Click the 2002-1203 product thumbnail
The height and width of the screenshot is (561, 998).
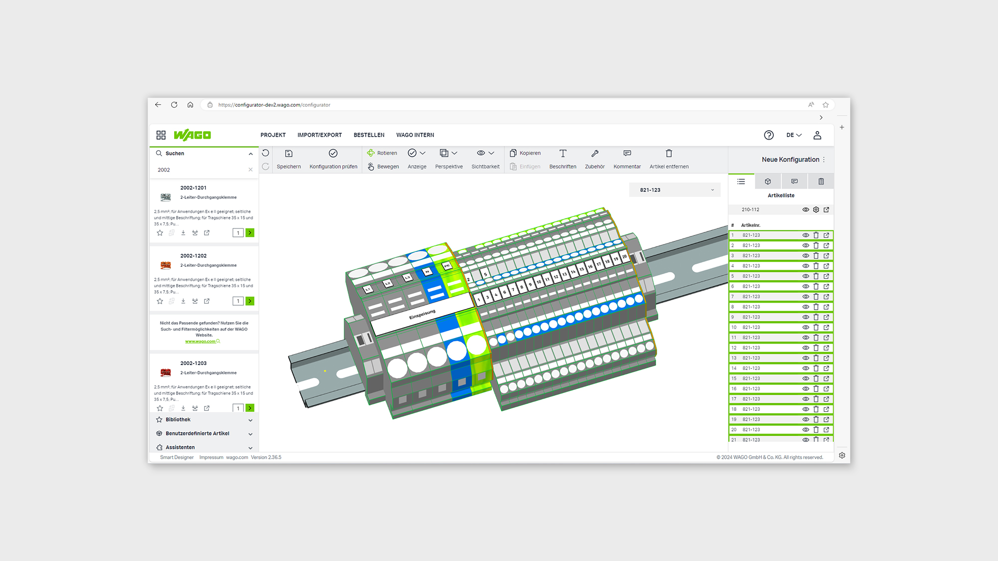[166, 373]
